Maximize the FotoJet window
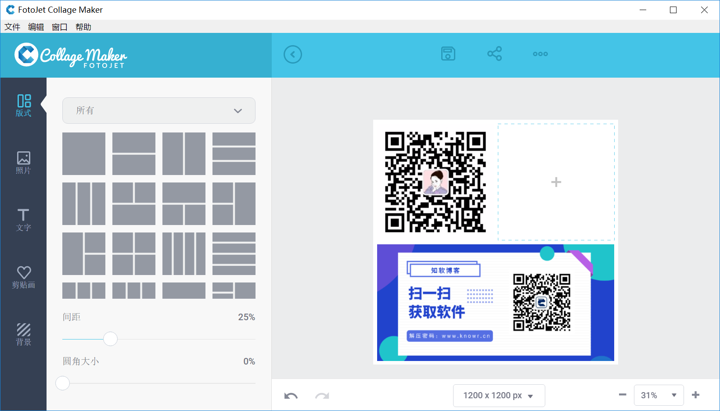 [673, 10]
